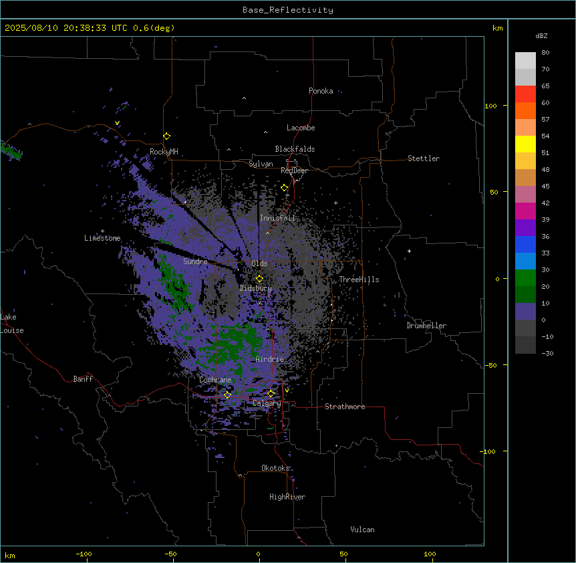Click the Airdrie label
Viewport: 576px width, 563px height.
(x=270, y=359)
